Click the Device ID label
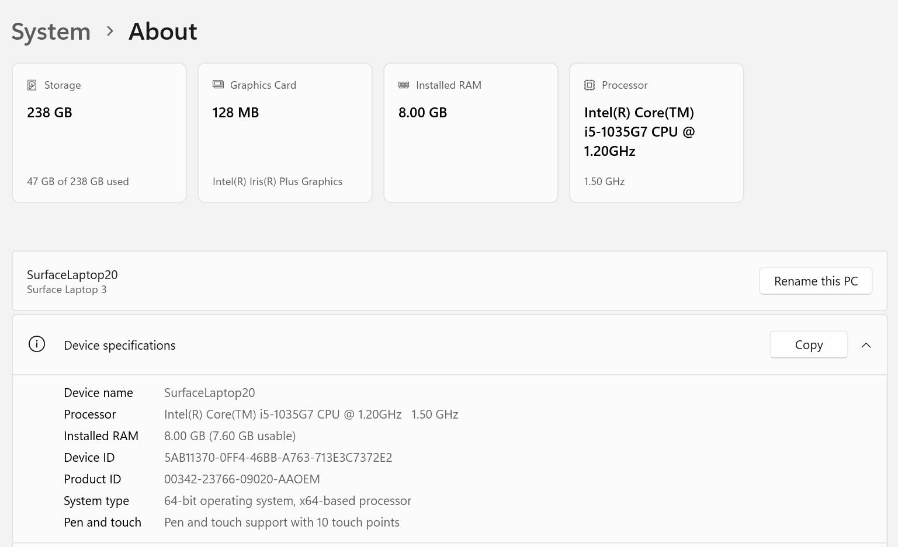Image resolution: width=898 pixels, height=547 pixels. click(x=89, y=458)
